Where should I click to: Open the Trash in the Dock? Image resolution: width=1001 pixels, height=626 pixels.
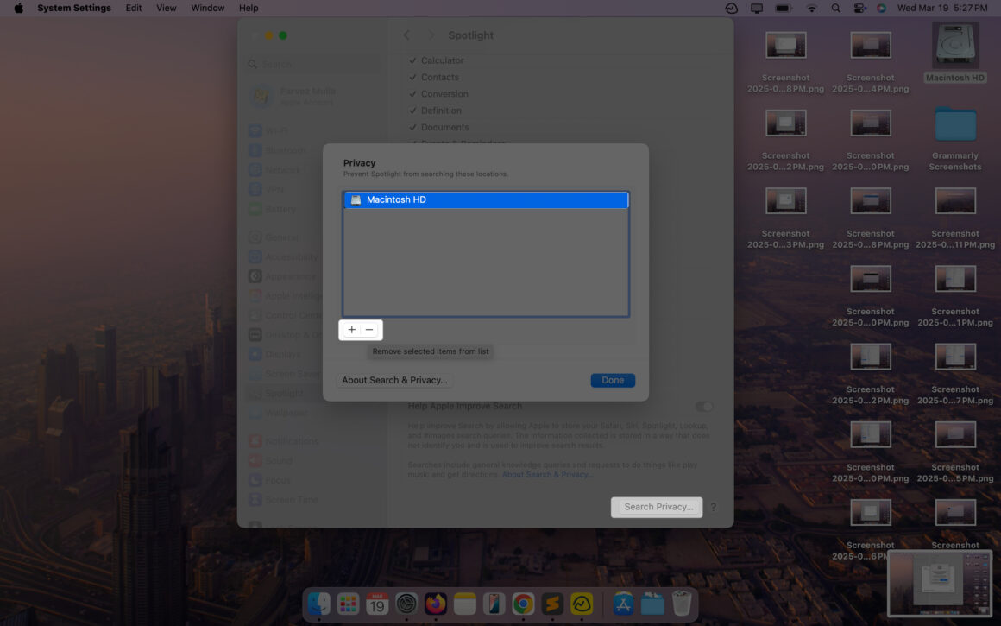pos(682,604)
